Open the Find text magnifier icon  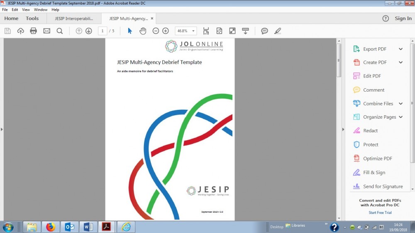point(60,31)
